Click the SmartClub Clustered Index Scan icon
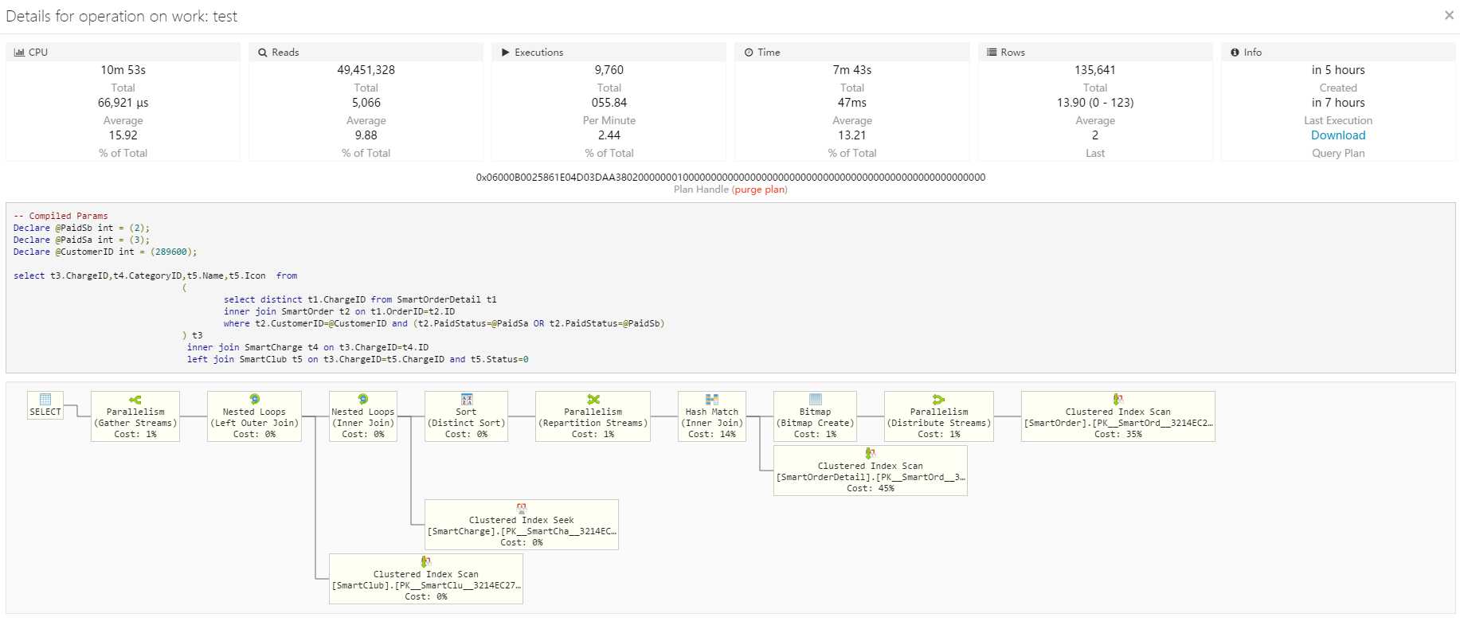This screenshot has height=633, width=1460. click(426, 561)
